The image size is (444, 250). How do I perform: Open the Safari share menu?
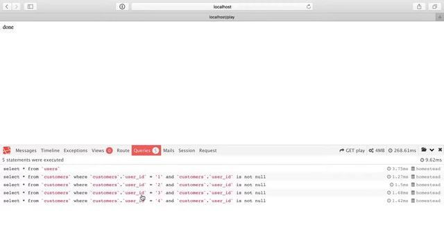[419, 6]
